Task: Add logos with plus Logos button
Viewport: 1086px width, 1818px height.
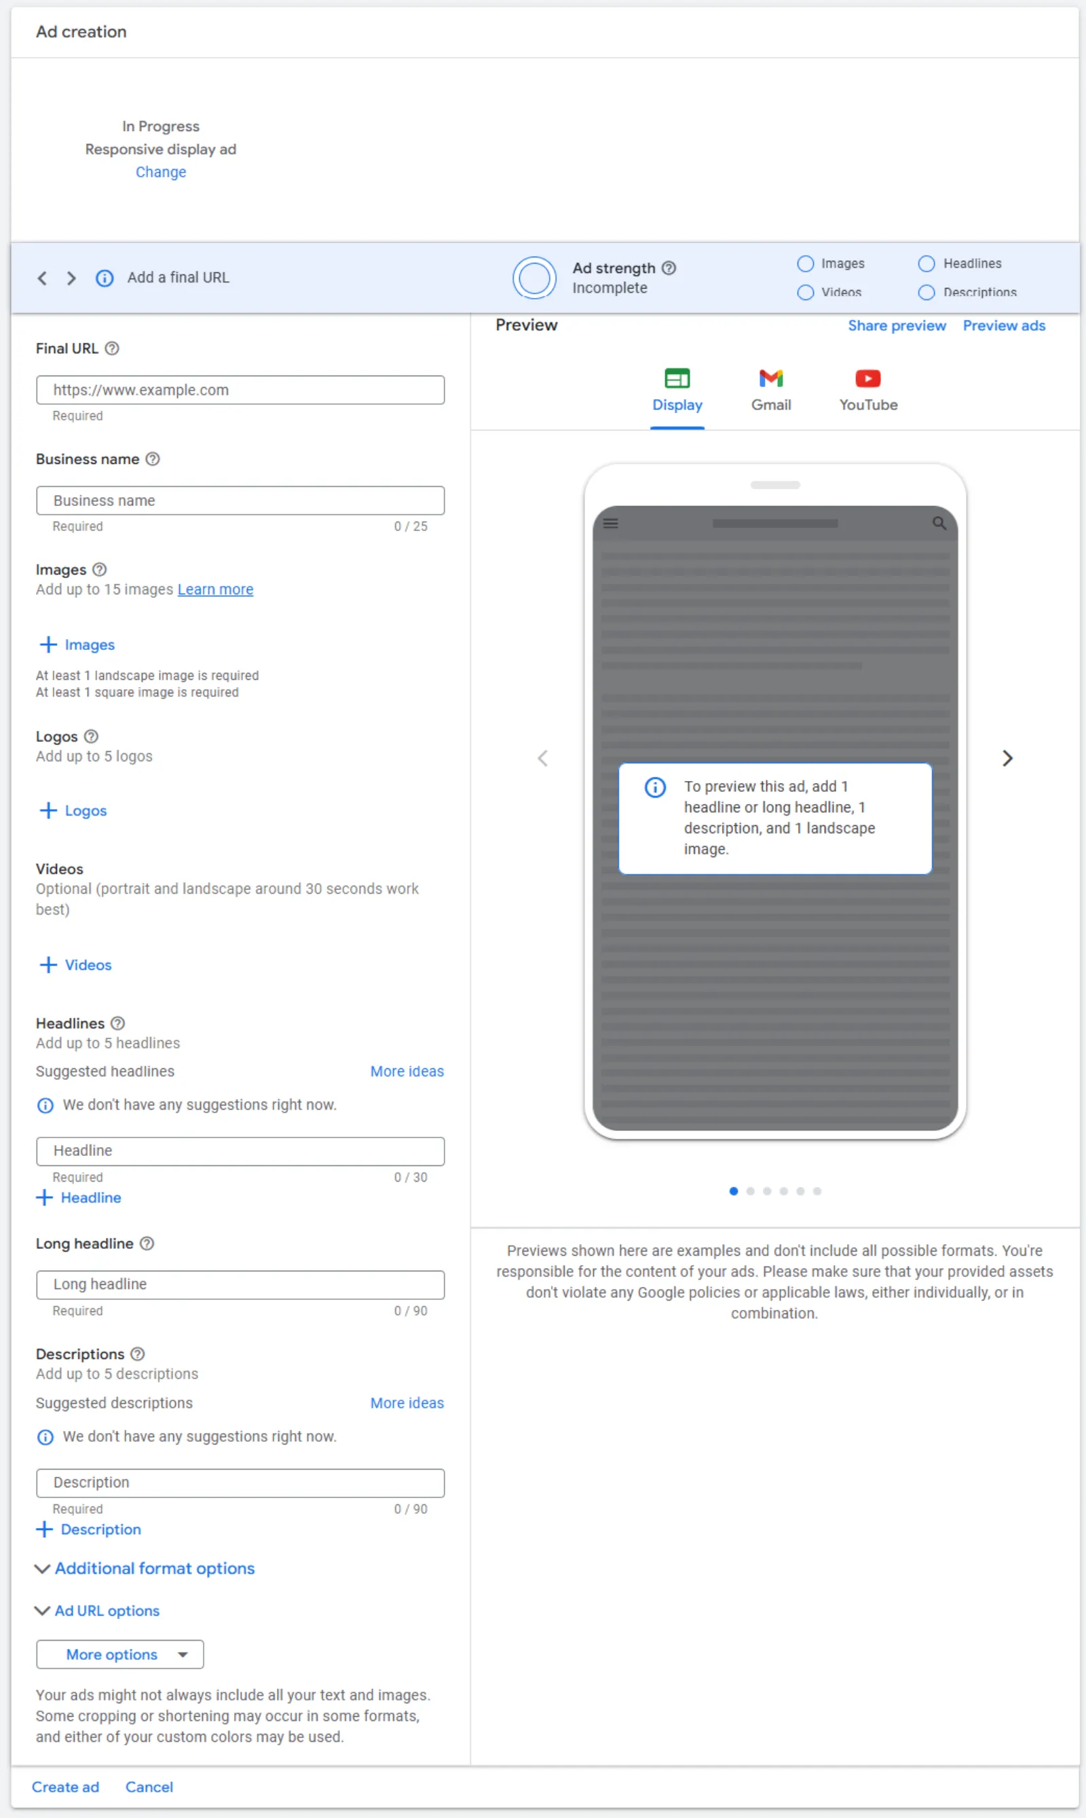Action: (x=73, y=812)
